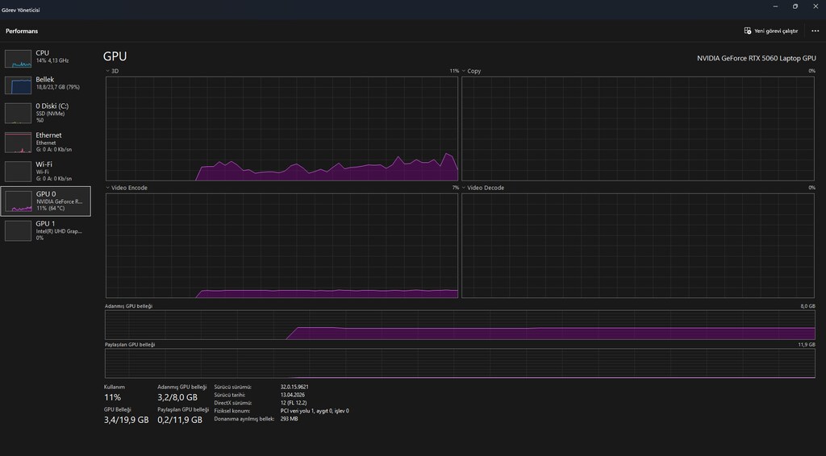Click the Paylaşılan GPU belleği graph
The width and height of the screenshot is (826, 456).
tap(460, 363)
